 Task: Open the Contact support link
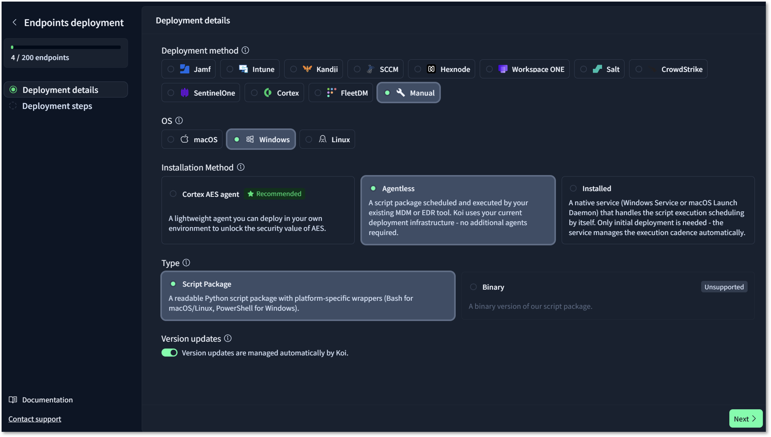coord(35,419)
